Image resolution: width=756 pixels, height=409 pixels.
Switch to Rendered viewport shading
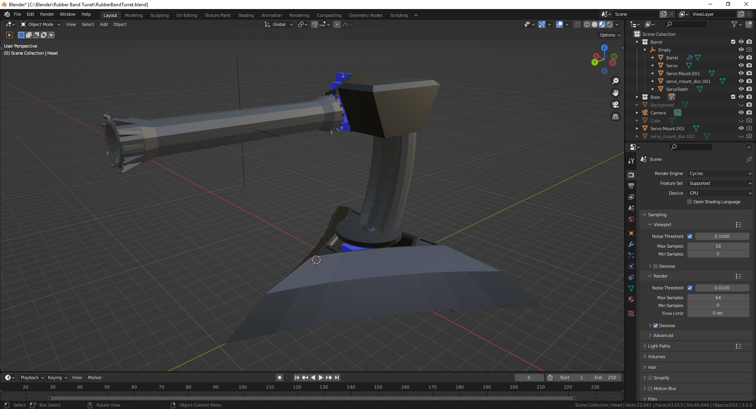(x=610, y=24)
